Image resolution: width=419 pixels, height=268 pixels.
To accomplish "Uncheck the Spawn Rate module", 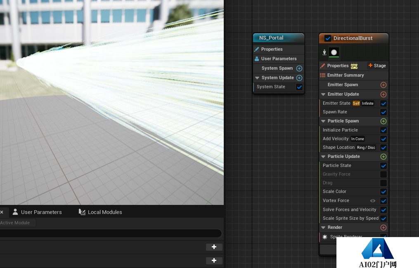I will (383, 112).
